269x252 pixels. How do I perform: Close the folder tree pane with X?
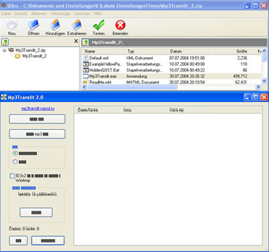point(76,41)
